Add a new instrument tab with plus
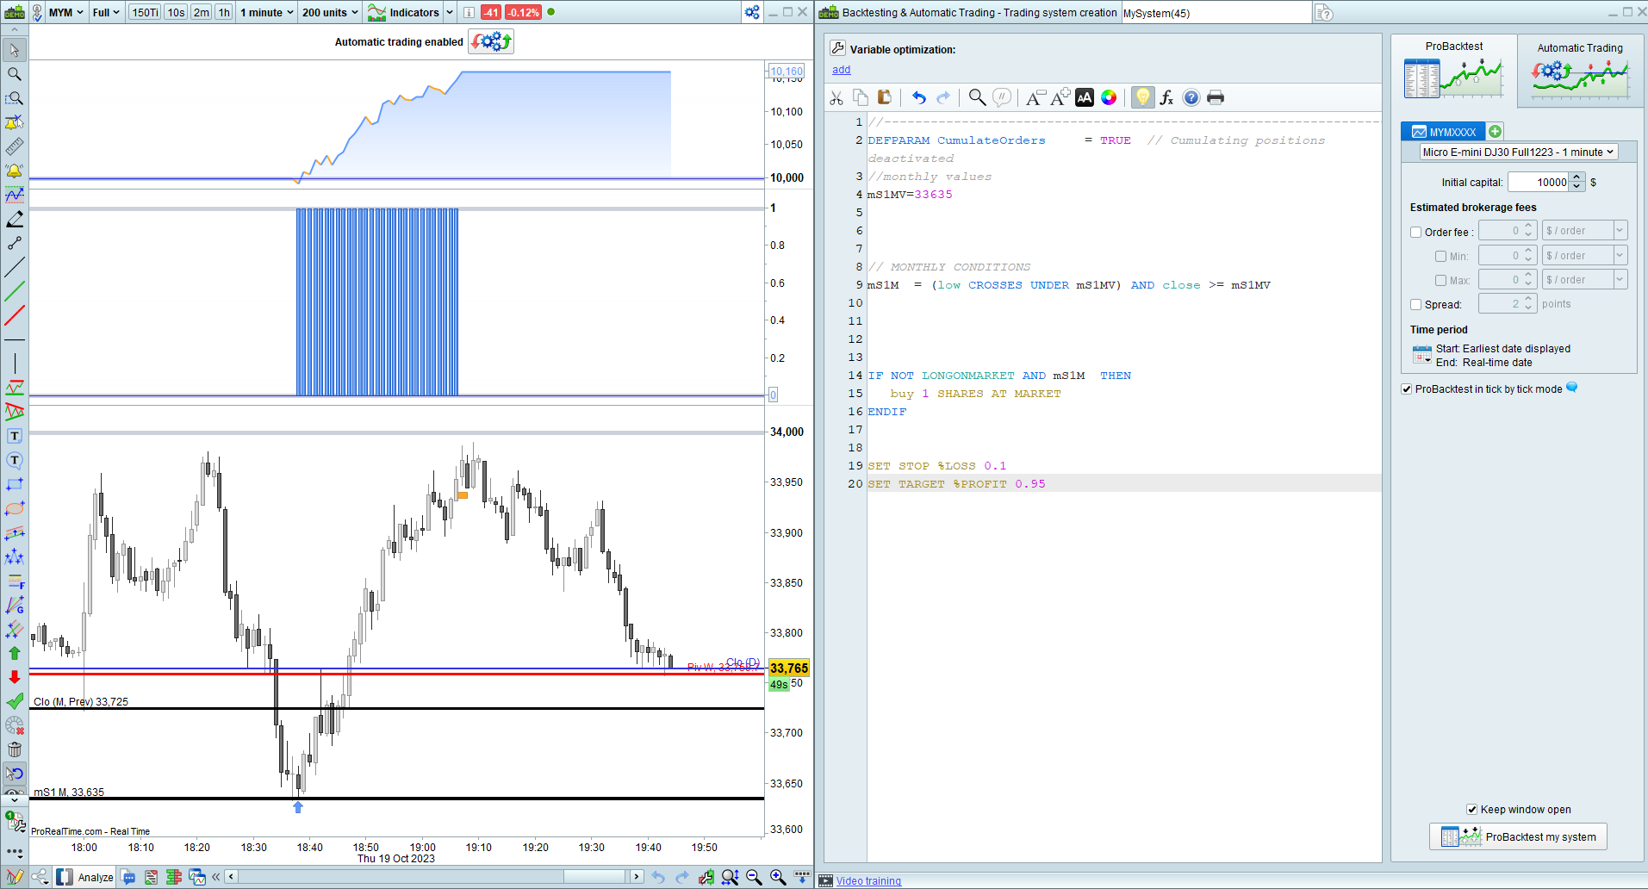 [1496, 132]
